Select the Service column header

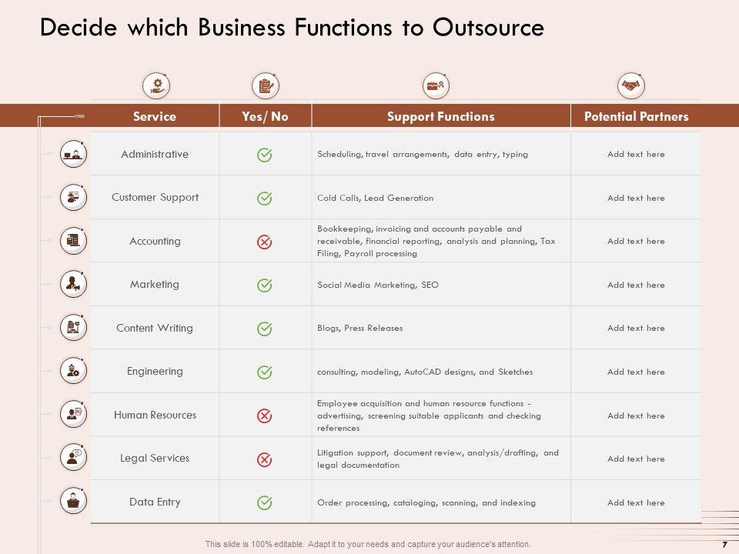(x=155, y=117)
